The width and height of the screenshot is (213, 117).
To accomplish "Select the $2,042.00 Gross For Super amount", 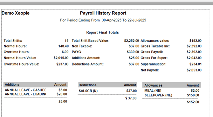I will 194,58.
